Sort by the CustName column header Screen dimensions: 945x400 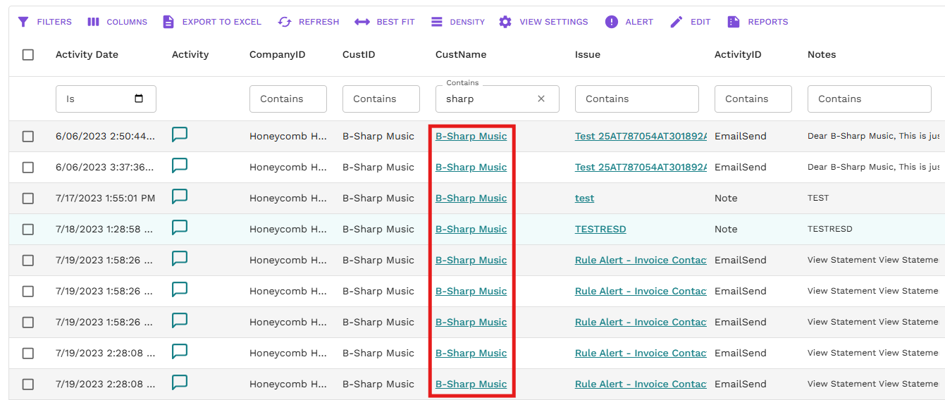461,55
